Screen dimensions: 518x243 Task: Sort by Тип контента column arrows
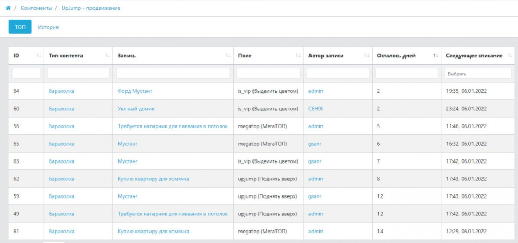107,56
